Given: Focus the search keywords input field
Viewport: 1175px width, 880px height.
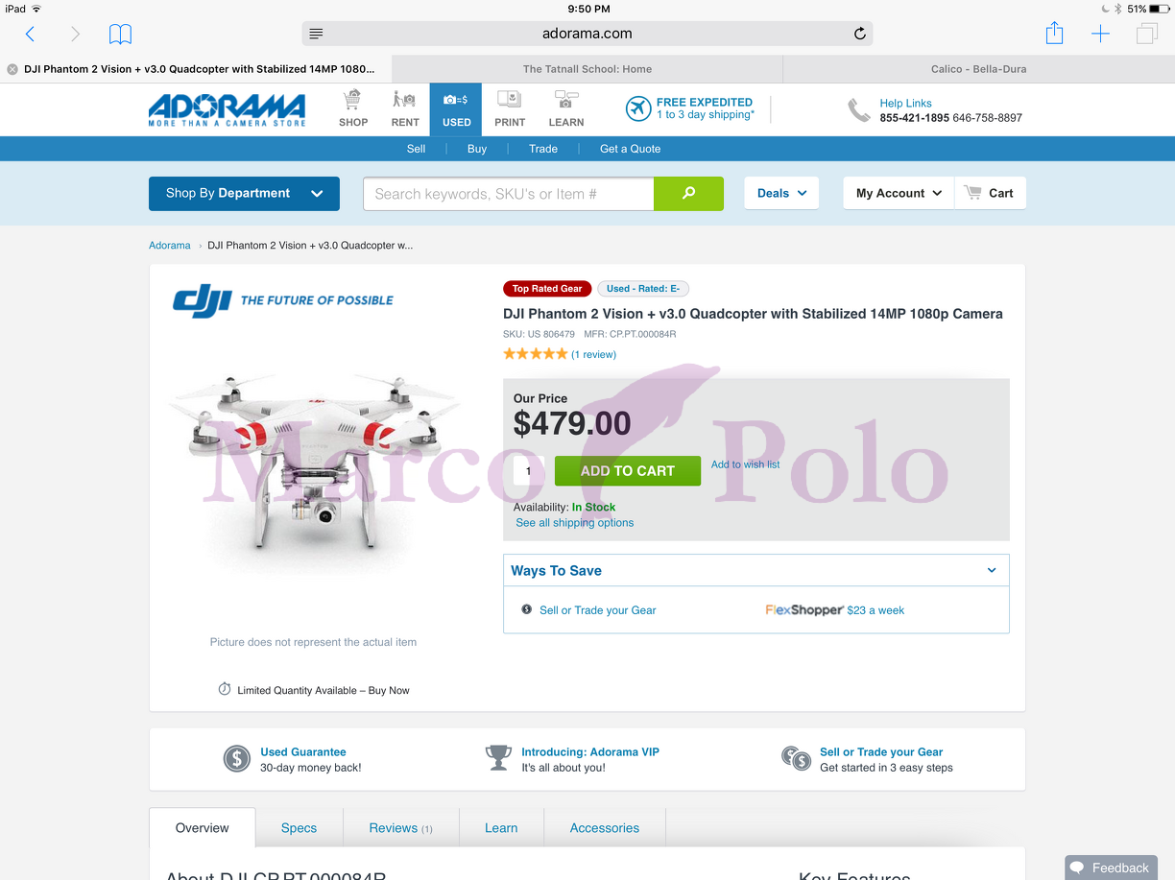Looking at the screenshot, I should (x=509, y=194).
